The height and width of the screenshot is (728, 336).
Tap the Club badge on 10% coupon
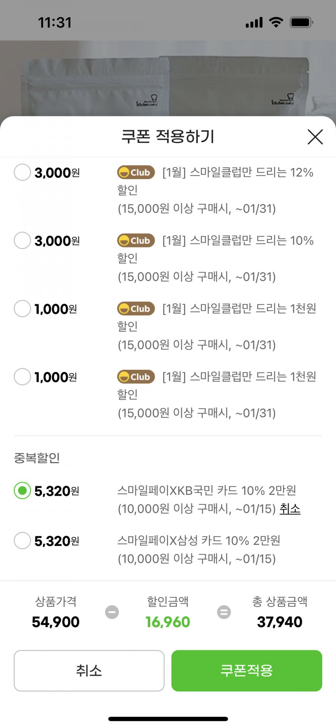point(136,240)
